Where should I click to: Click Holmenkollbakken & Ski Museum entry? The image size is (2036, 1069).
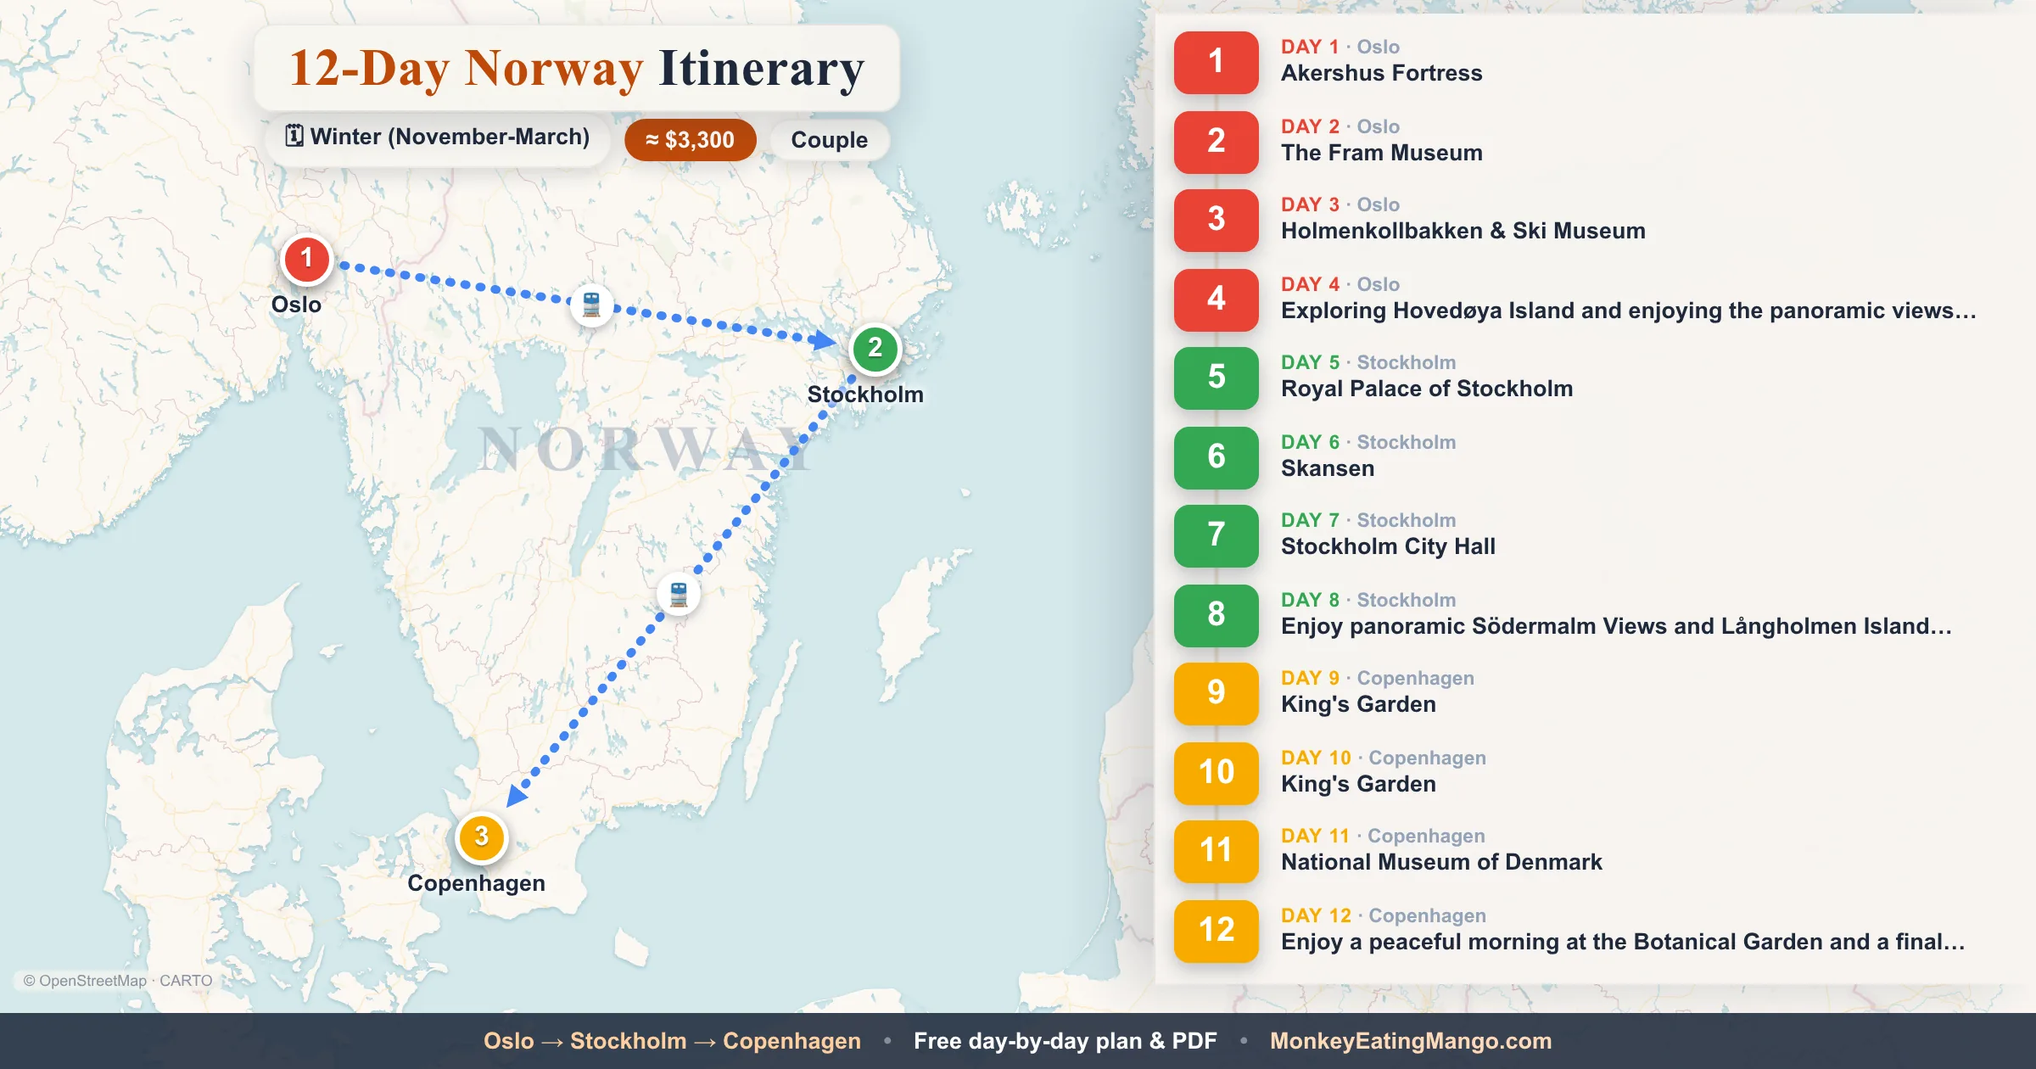click(x=1463, y=232)
